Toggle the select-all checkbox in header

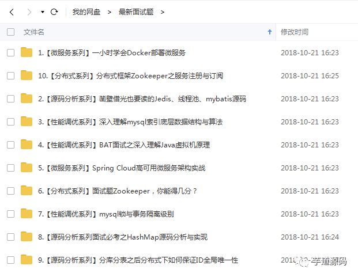(x=10, y=32)
